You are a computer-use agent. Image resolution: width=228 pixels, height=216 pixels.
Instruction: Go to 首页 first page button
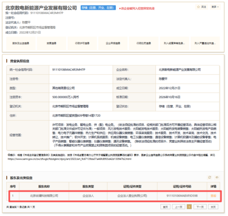point(165,207)
